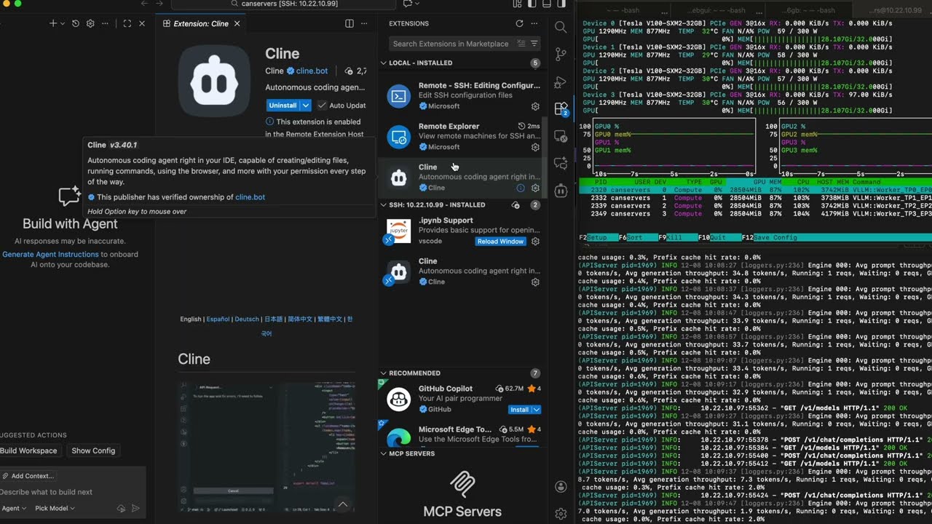Open gear for .ipynb Support extension
The image size is (932, 524).
[x=535, y=241]
